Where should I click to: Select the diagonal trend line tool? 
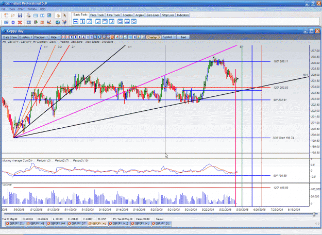pos(89,21)
